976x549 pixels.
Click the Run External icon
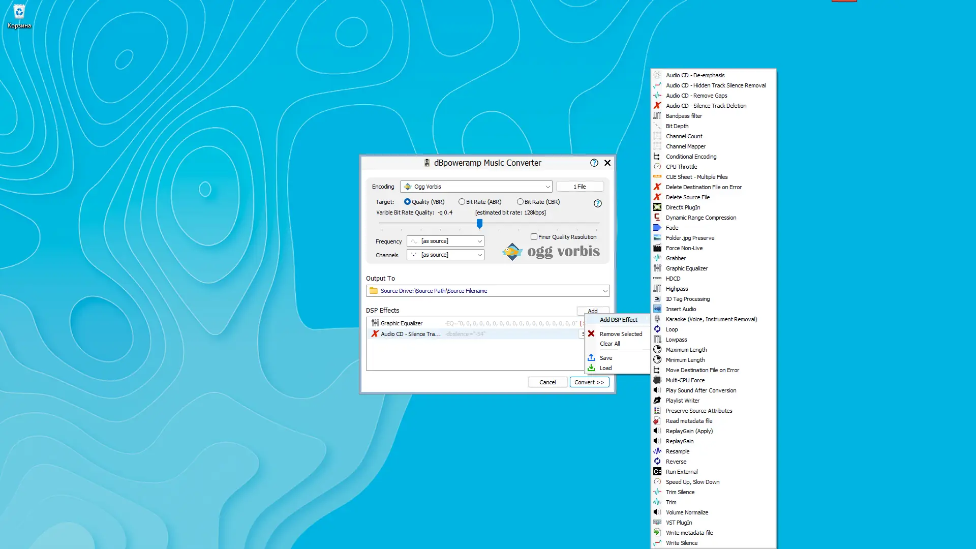pyautogui.click(x=657, y=472)
